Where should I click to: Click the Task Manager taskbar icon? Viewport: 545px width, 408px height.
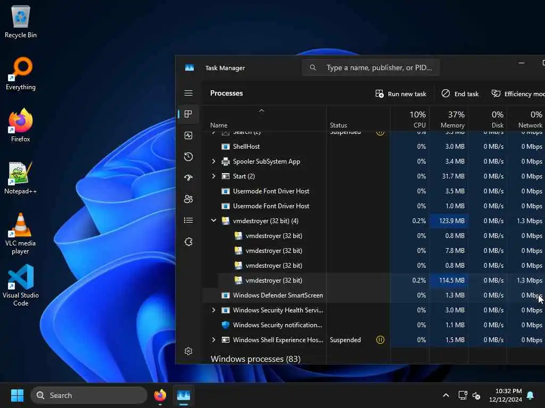pyautogui.click(x=184, y=395)
